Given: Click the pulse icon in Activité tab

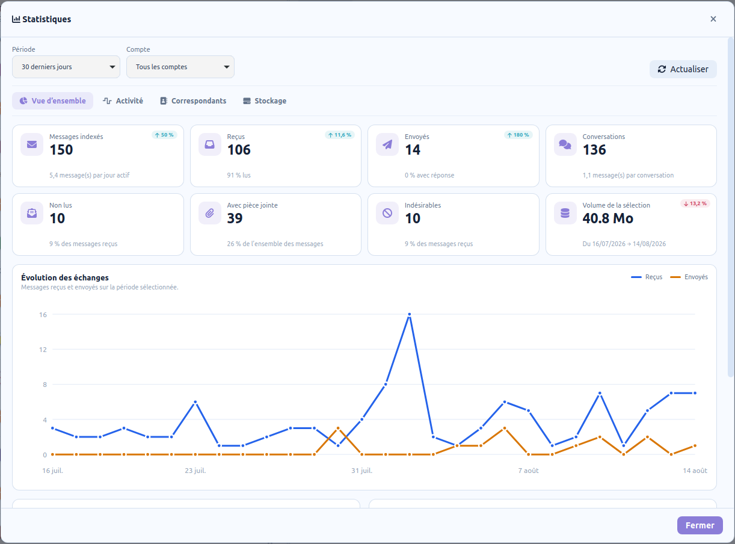Looking at the screenshot, I should click(x=107, y=101).
